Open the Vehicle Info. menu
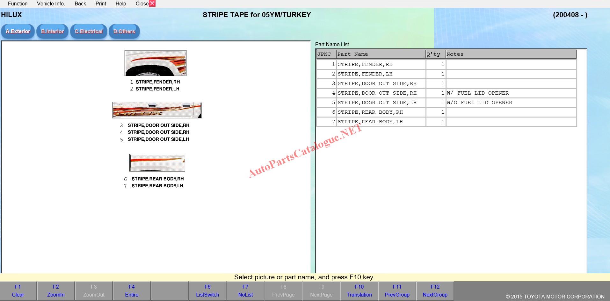Screen dimensions: 610x301 tap(51, 4)
